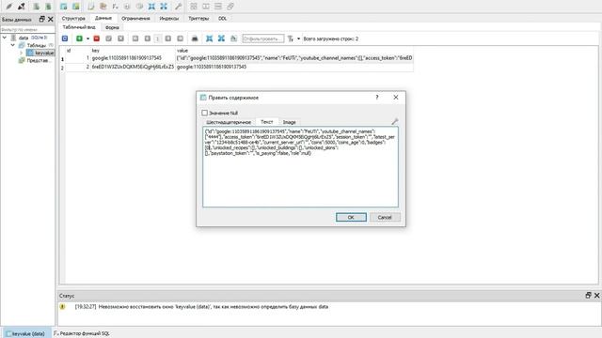
Task: Close the Status panel
Action: [596, 295]
